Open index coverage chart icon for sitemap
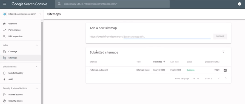This screenshot has height=104, width=245. click(x=225, y=70)
